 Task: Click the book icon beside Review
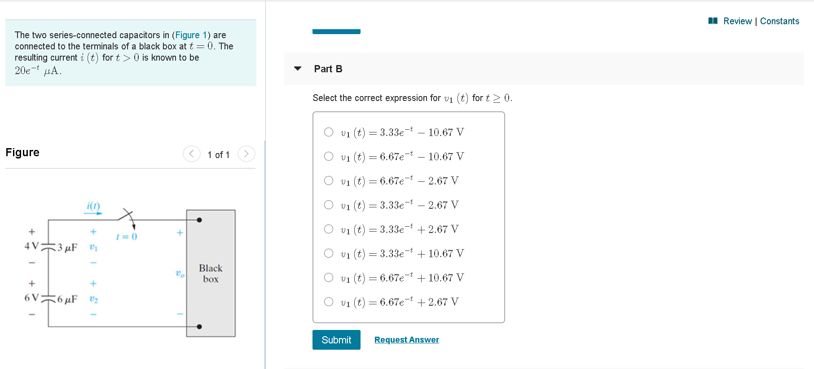click(x=713, y=21)
